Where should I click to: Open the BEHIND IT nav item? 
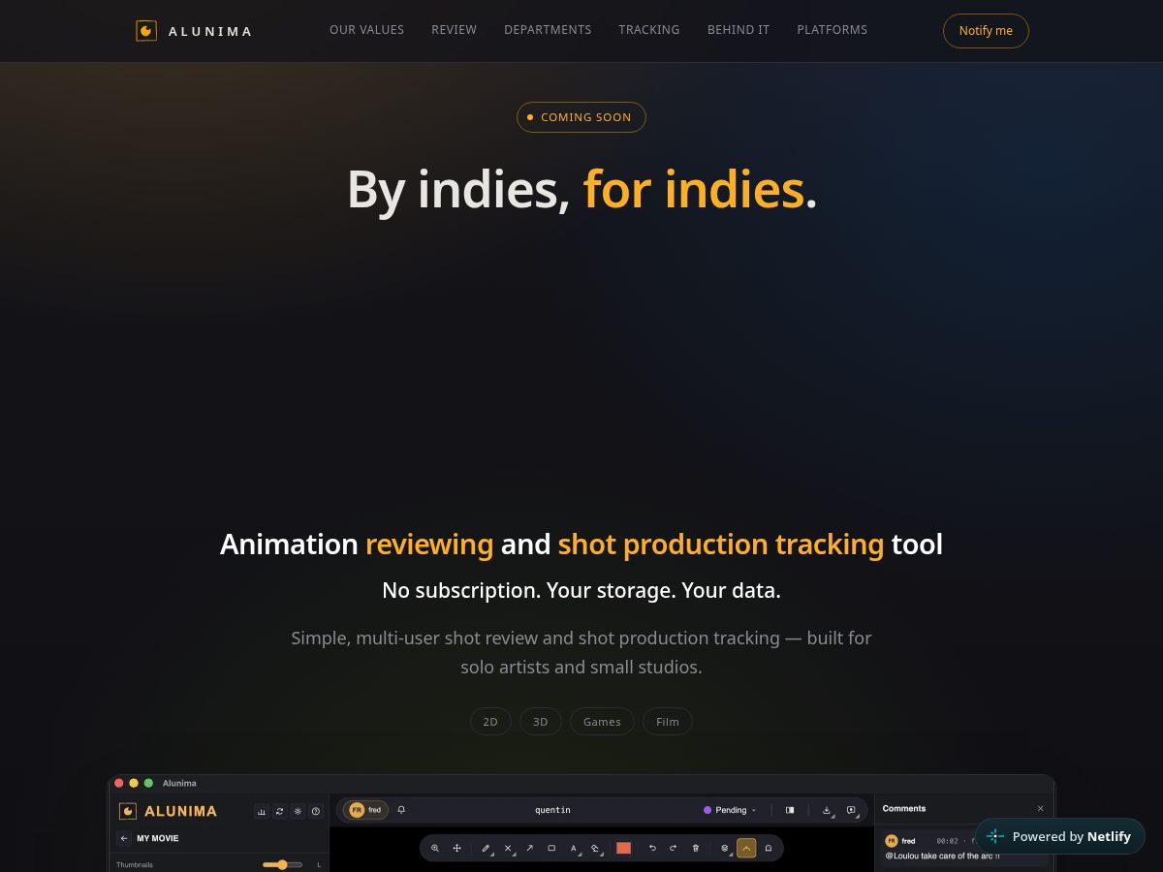739,30
